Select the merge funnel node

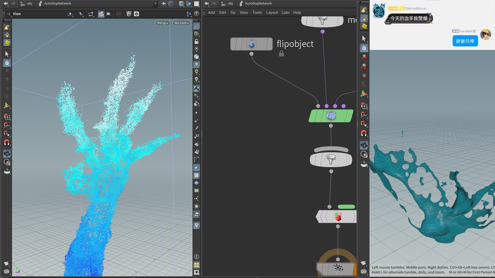pyautogui.click(x=331, y=160)
